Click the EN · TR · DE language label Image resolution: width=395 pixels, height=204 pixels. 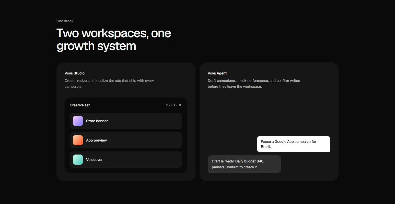click(173, 105)
